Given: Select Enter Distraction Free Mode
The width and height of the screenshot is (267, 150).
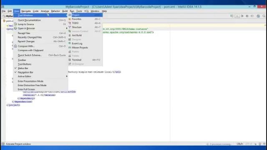Looking at the screenshot, I should (x=32, y=85).
